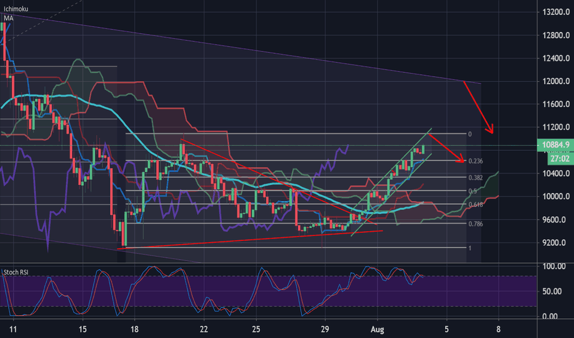Select the Fibonacci 0.382 level label
This screenshot has width=574, height=338.
pyautogui.click(x=475, y=178)
